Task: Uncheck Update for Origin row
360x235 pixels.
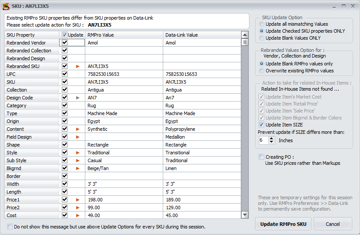Action: (65, 121)
